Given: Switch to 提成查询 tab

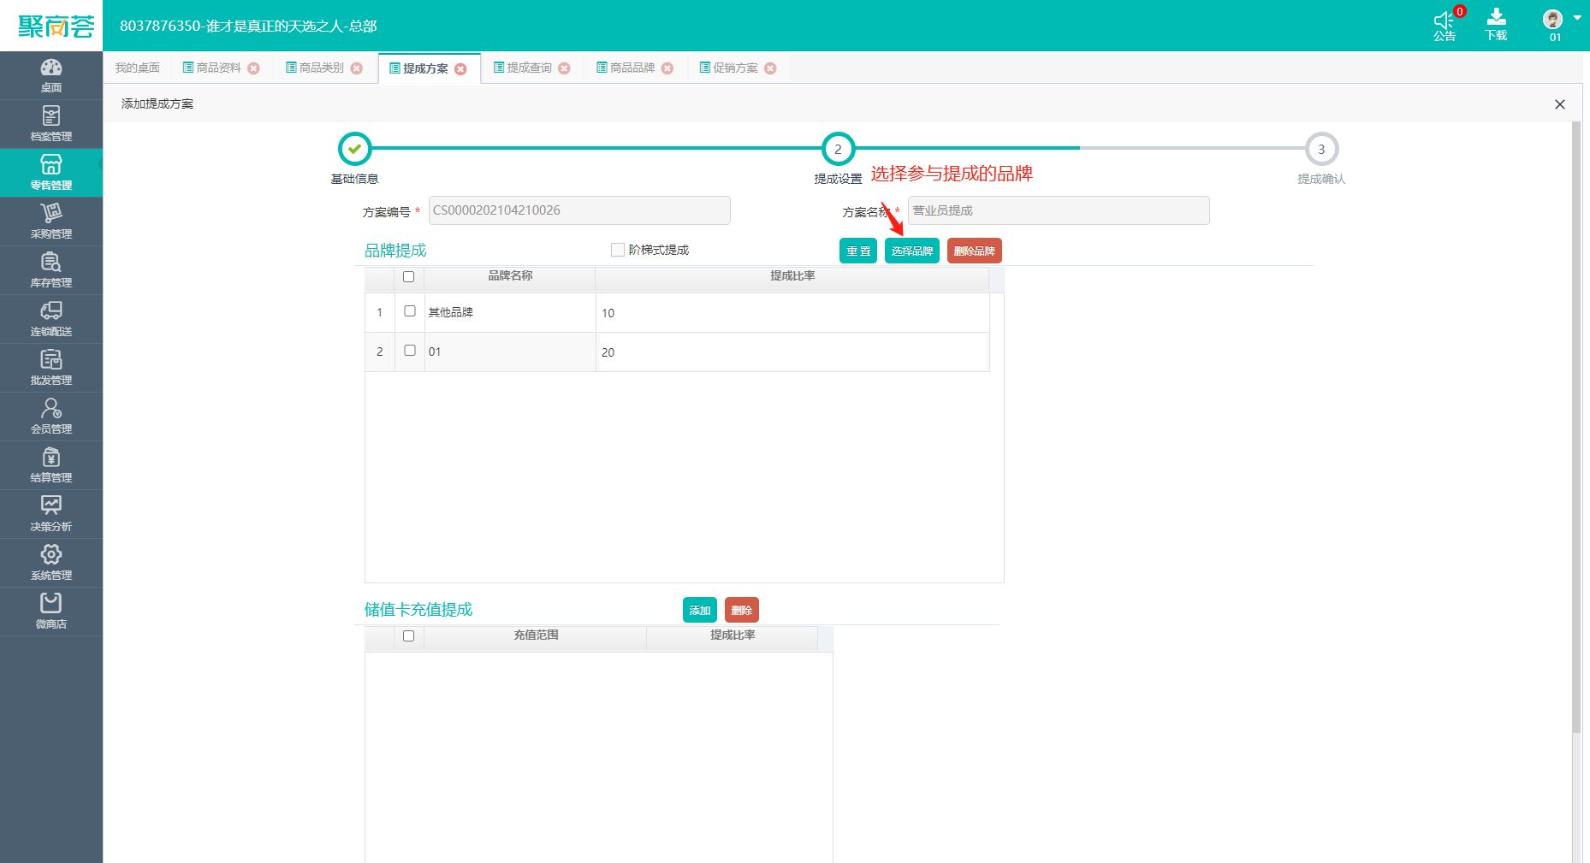Looking at the screenshot, I should (x=523, y=68).
